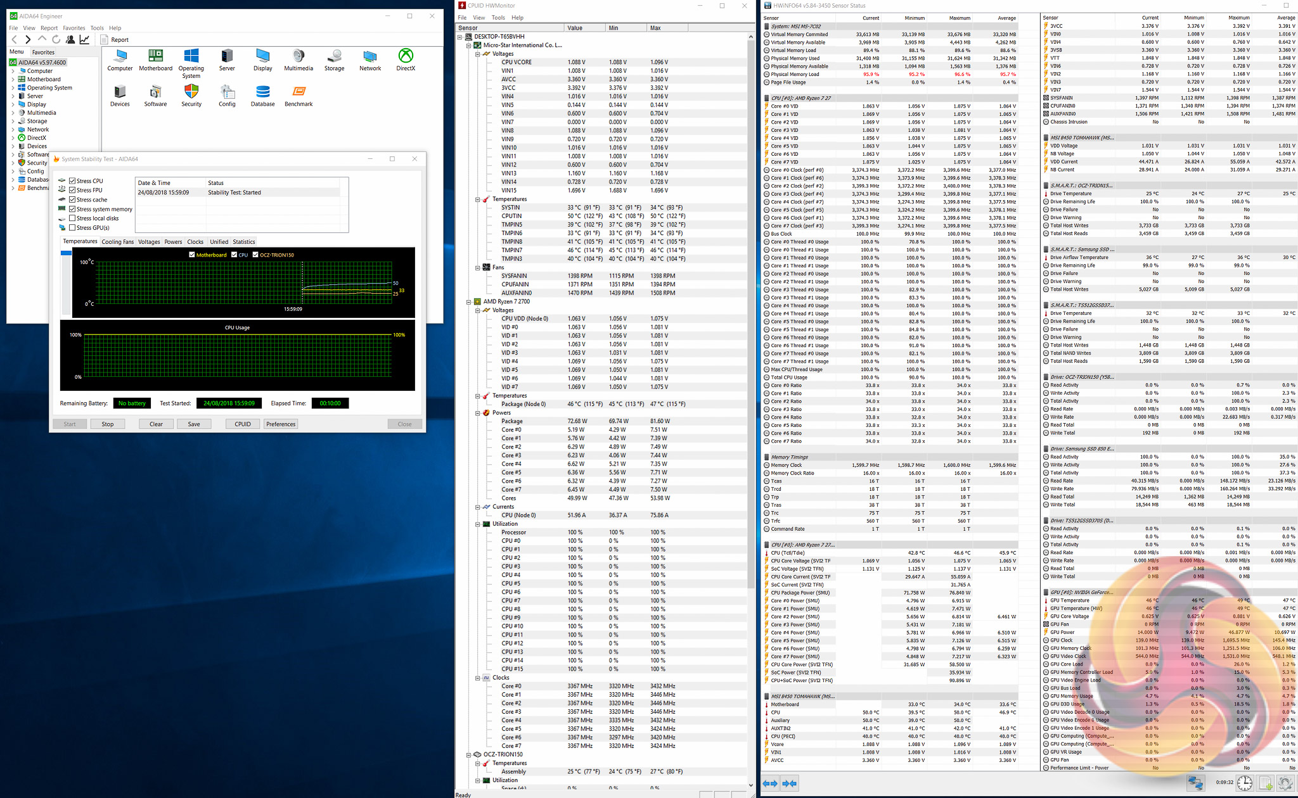Click the Refresh toolbar icon in AIDA64

click(x=56, y=39)
